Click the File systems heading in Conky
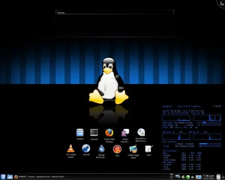The height and width of the screenshot is (180, 225). pyautogui.click(x=169, y=141)
